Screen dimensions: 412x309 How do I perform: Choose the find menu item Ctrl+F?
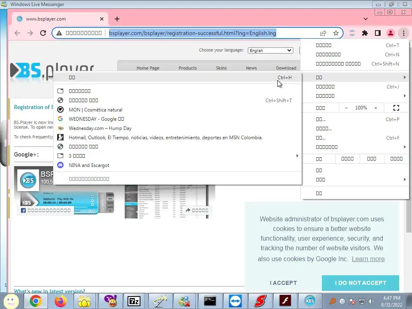(x=355, y=138)
